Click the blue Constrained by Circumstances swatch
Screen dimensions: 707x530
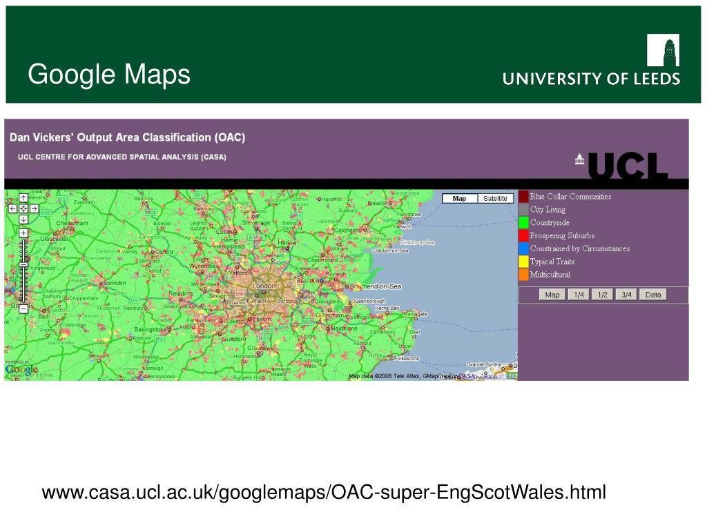[x=523, y=248]
